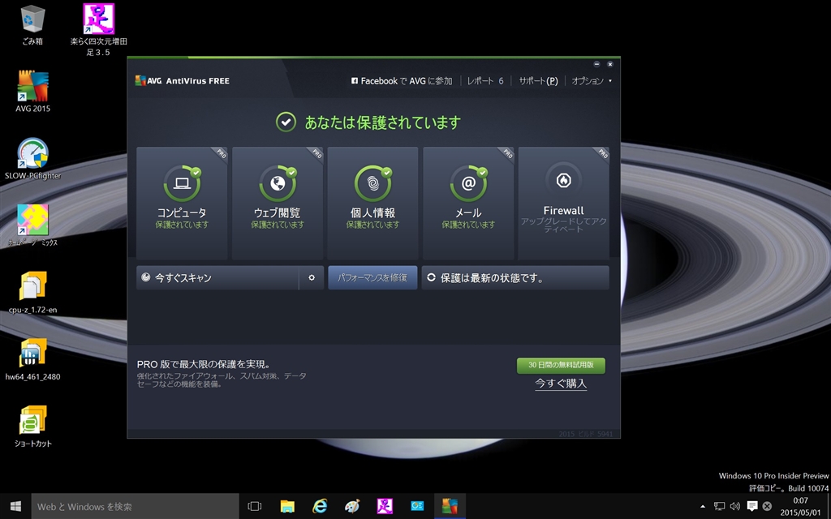The image size is (831, 519).
Task: Open the ウェブ閲覧 protection tile
Action: 278,203
